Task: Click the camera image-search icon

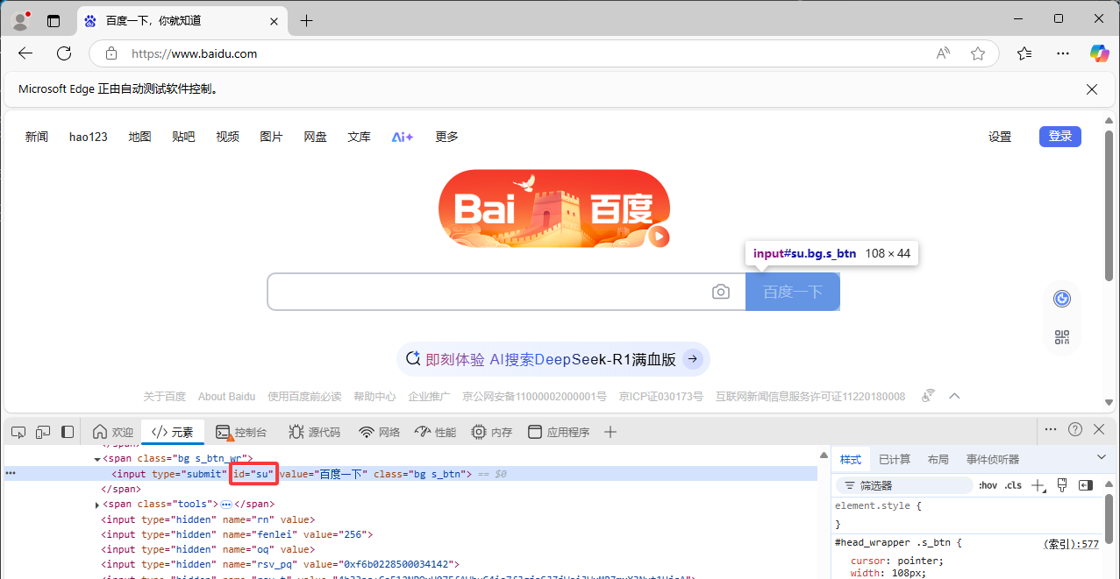Action: point(721,292)
